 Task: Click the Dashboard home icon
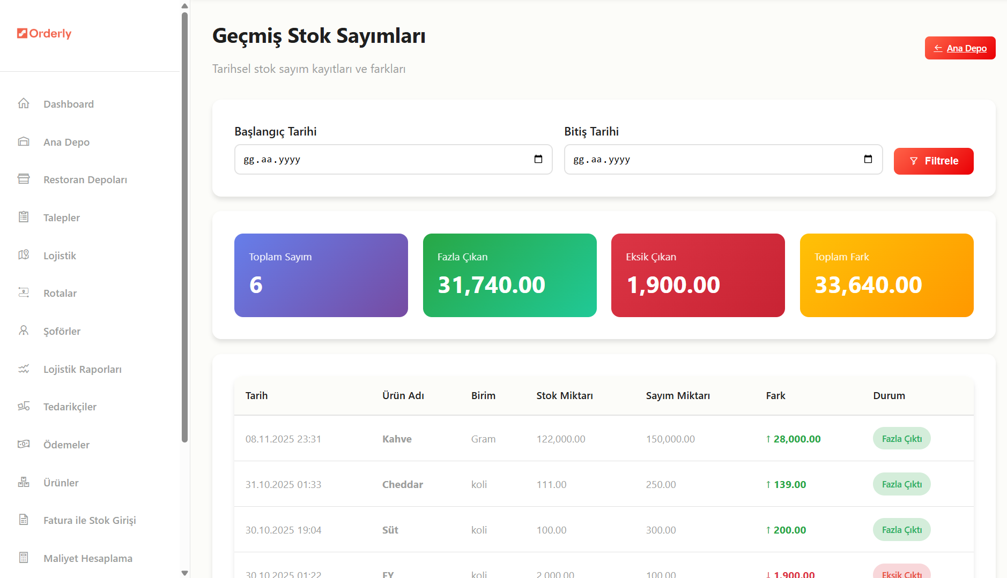[24, 103]
